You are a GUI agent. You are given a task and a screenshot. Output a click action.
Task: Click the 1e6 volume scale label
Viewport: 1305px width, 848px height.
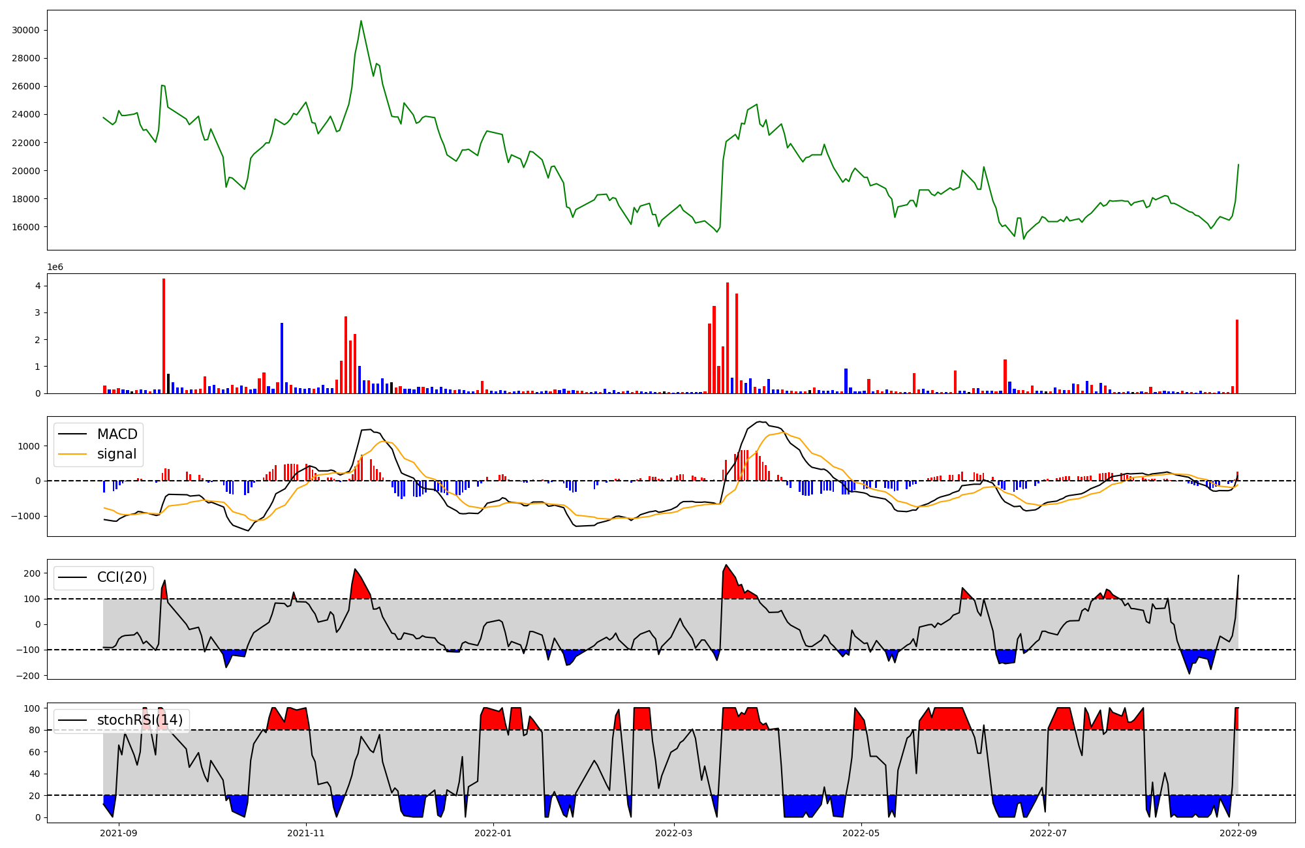[x=55, y=267]
